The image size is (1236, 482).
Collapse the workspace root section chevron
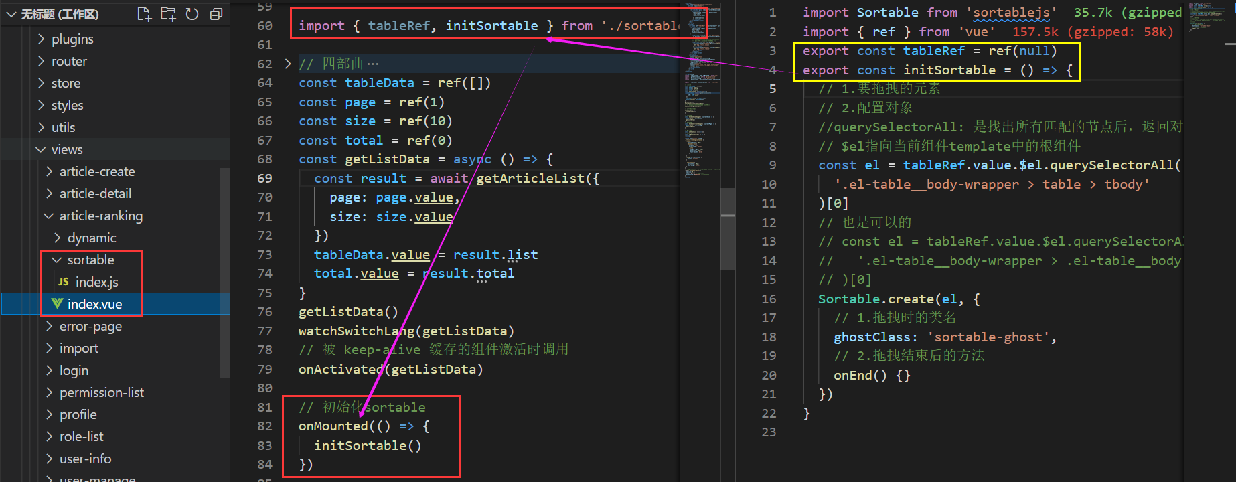pos(11,14)
